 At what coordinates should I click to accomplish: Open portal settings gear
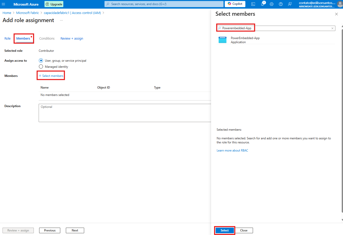272,4
